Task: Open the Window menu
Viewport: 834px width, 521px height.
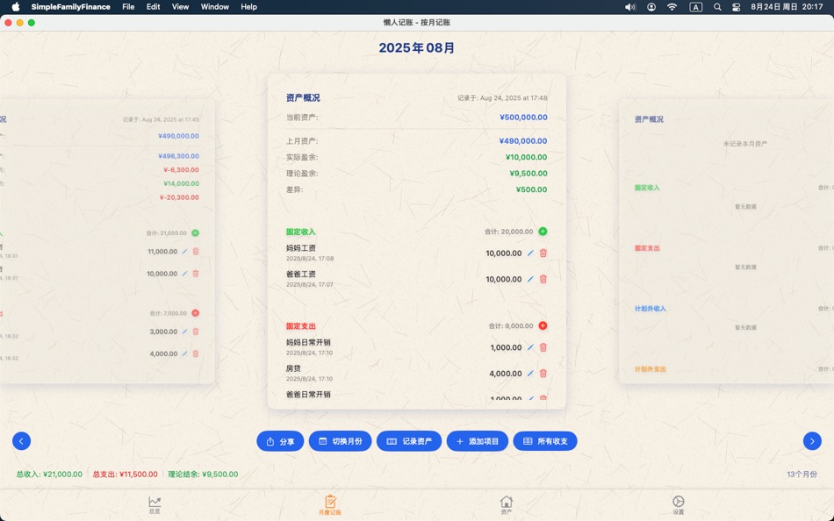Action: [214, 6]
